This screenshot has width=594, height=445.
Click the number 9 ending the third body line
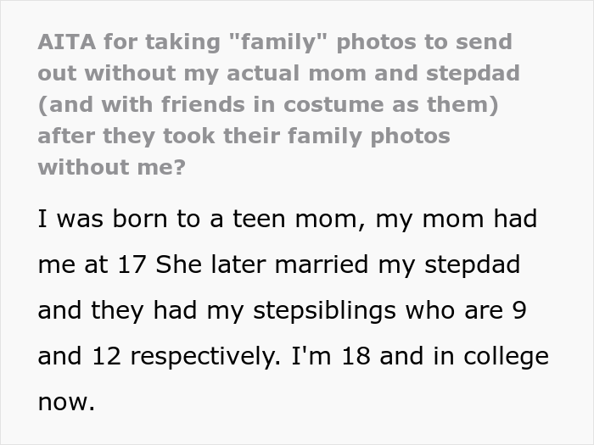point(521,311)
